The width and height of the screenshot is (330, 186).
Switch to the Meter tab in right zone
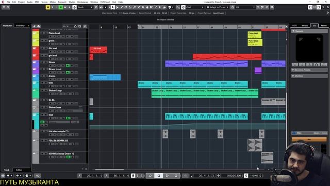324,25
